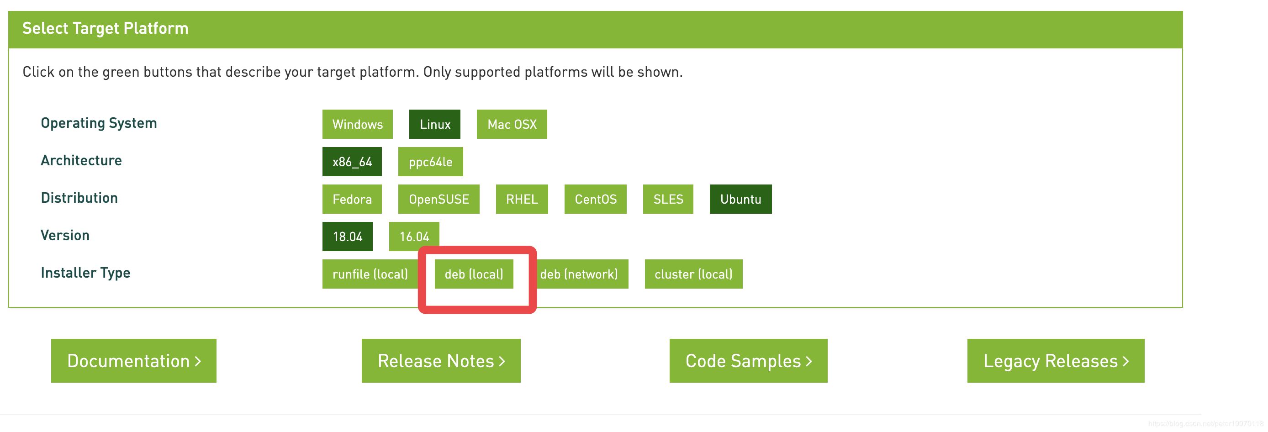Viewport: 1268px width, 432px height.
Task: Switch to version 16.04
Action: click(x=414, y=237)
